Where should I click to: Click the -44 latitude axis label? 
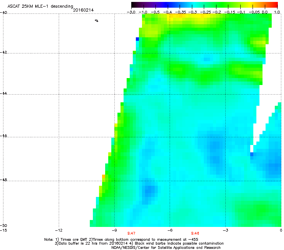pyautogui.click(x=3, y=93)
